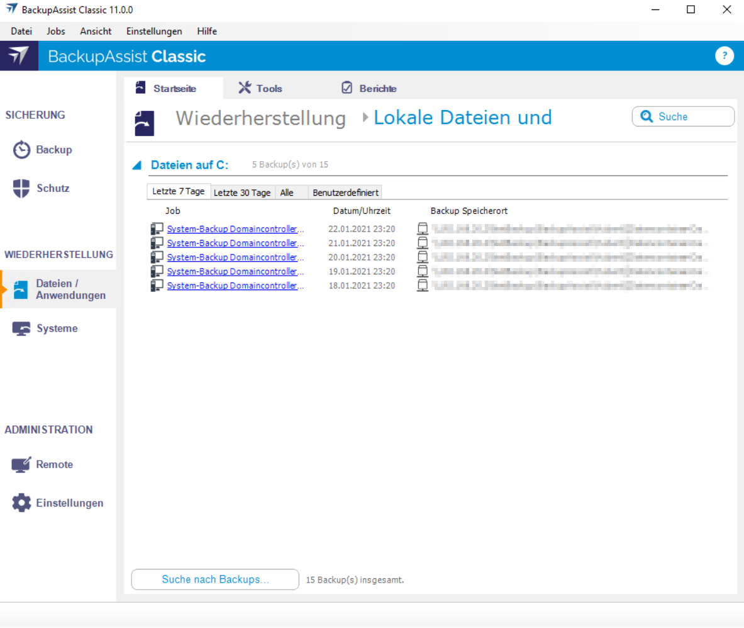Show backups under the Alle tab
The image size is (744, 628).
click(x=287, y=193)
